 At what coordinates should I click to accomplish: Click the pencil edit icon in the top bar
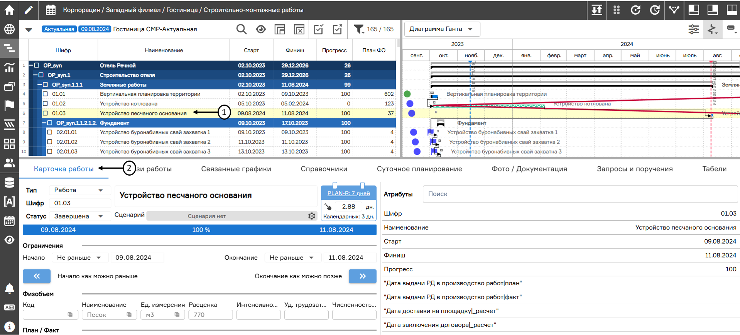point(29,10)
